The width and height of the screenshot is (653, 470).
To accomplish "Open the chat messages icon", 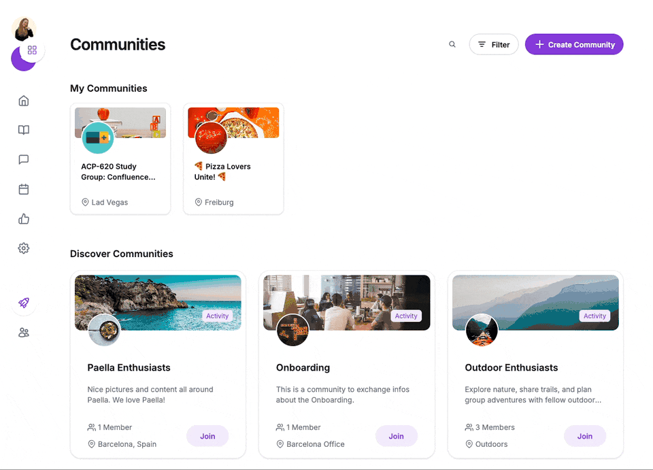I will (x=23, y=159).
